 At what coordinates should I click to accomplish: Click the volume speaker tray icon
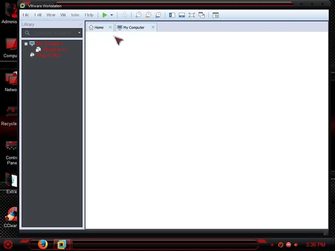[x=296, y=245]
